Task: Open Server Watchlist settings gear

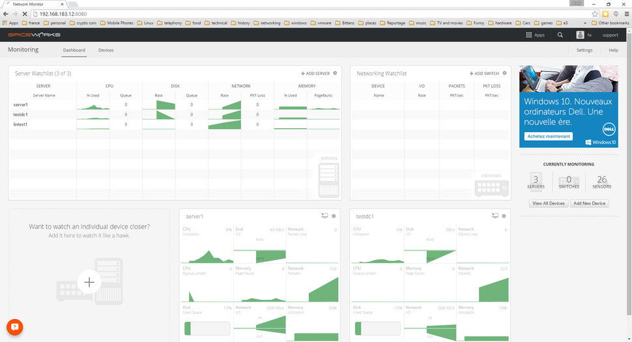Action: [335, 73]
